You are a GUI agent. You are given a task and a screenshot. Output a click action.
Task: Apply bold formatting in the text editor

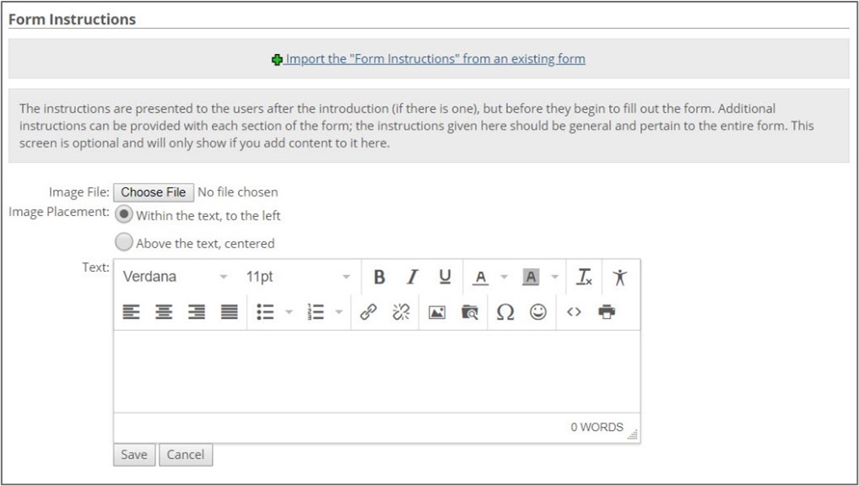coord(380,276)
